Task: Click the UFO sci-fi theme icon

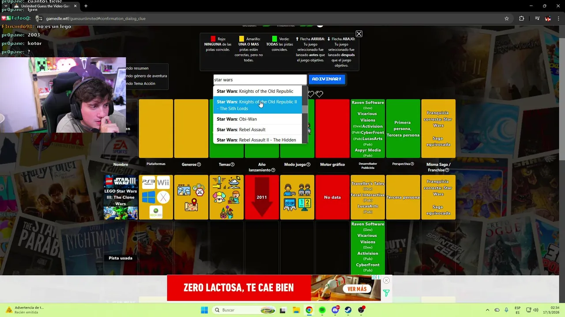Action: coord(235,182)
